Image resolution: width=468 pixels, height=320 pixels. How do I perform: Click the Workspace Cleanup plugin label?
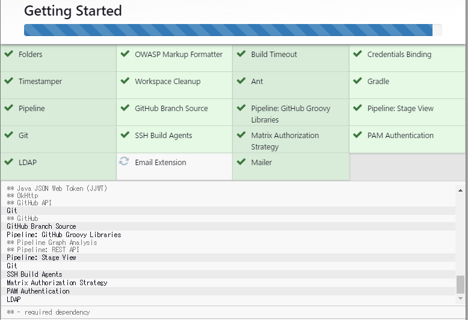point(167,81)
